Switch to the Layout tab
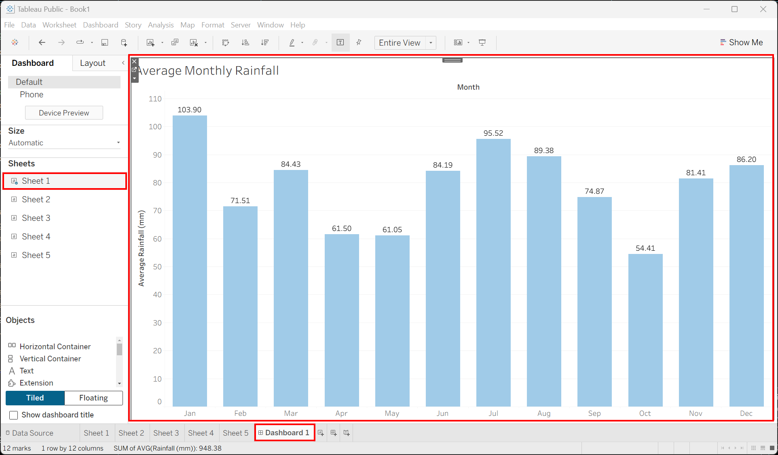Viewport: 778px width, 455px height. pyautogui.click(x=93, y=63)
